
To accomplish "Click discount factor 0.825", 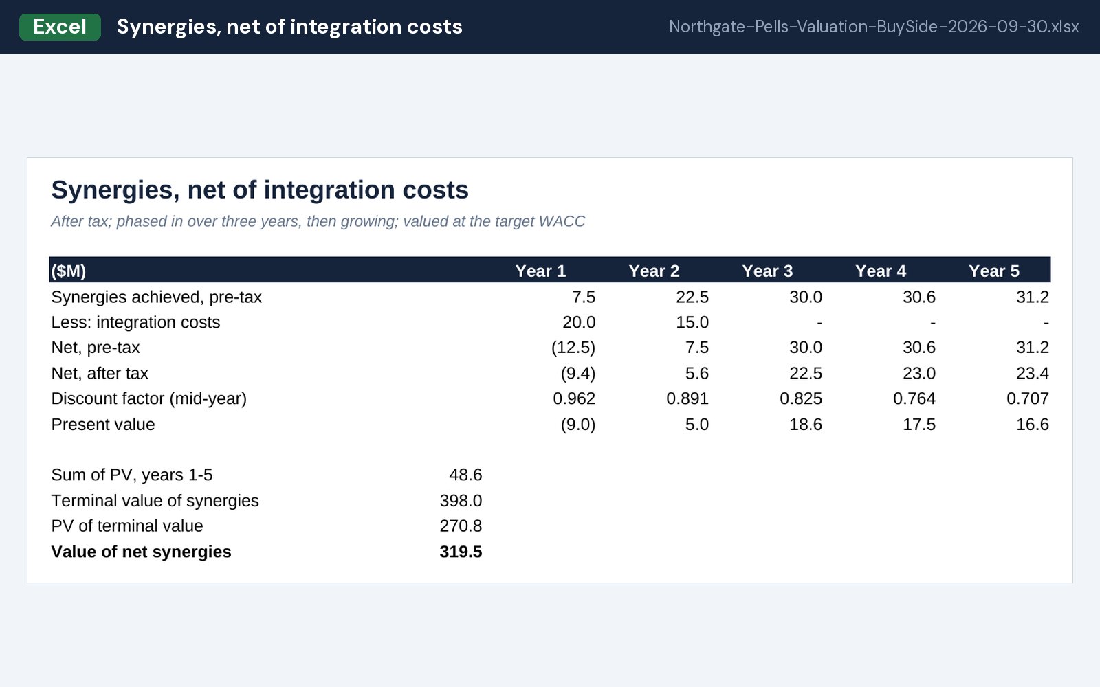I will tap(801, 398).
